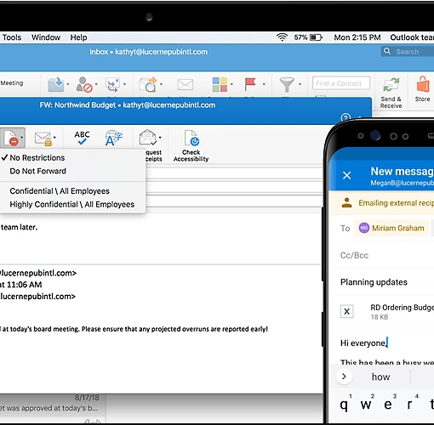
Task: Click the Wi-Fi status icon
Action: tap(282, 37)
